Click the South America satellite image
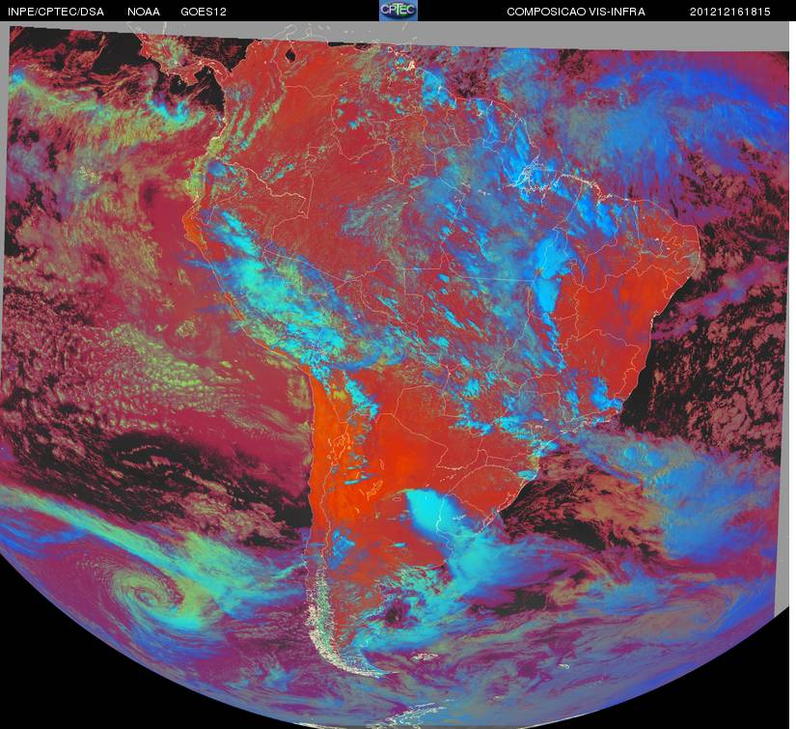 point(396,376)
